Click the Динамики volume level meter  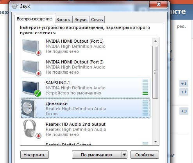145,108
